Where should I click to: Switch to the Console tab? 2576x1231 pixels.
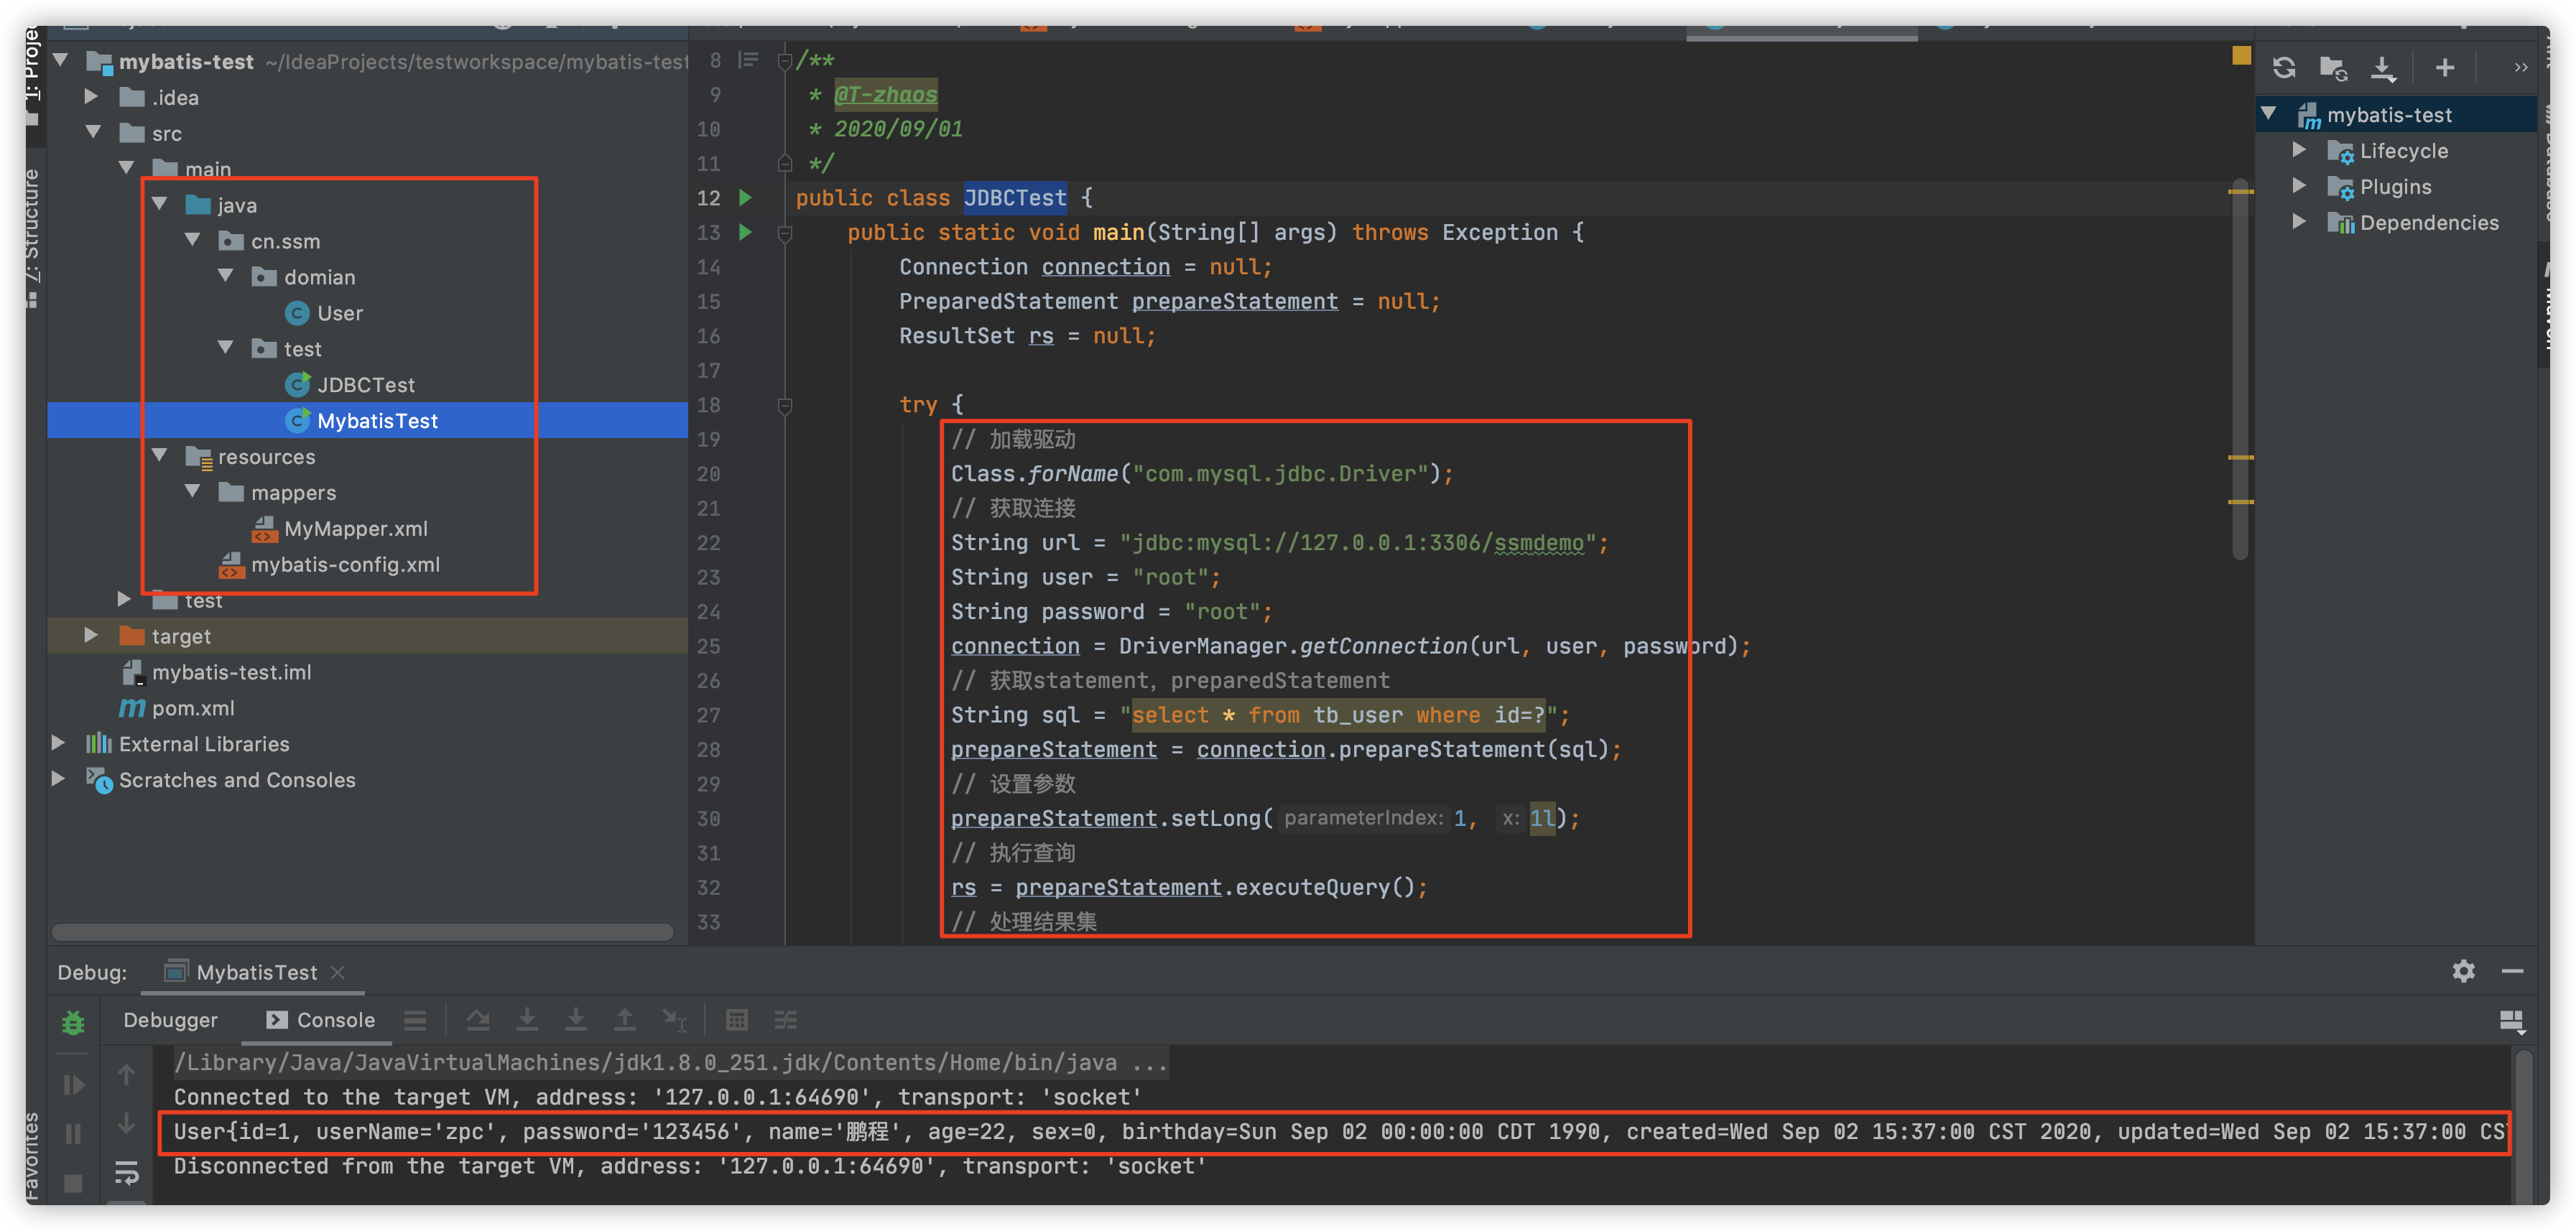tap(321, 1020)
